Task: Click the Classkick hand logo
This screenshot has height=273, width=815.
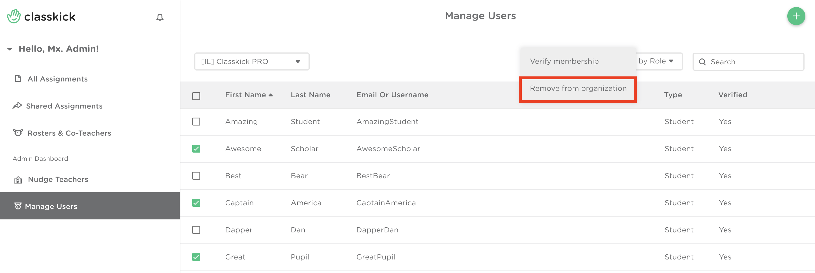Action: point(14,16)
